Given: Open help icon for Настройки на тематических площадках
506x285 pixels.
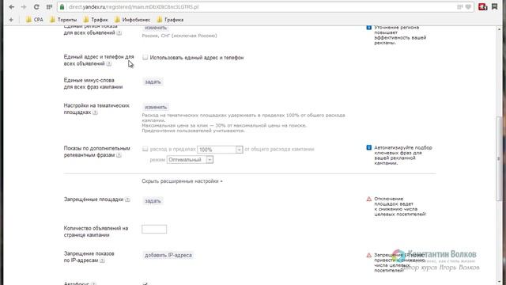Looking at the screenshot, I should pyautogui.click(x=95, y=112).
